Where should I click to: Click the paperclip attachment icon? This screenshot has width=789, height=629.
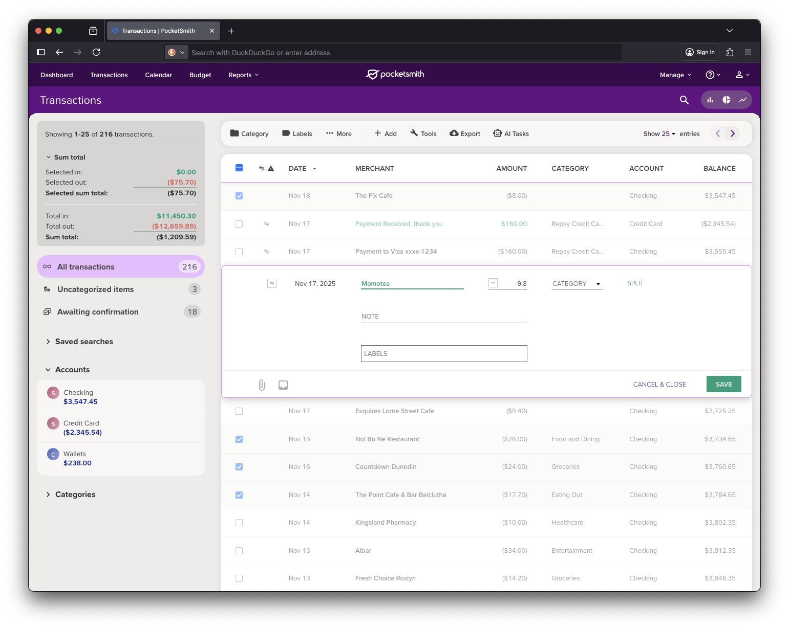coord(262,385)
